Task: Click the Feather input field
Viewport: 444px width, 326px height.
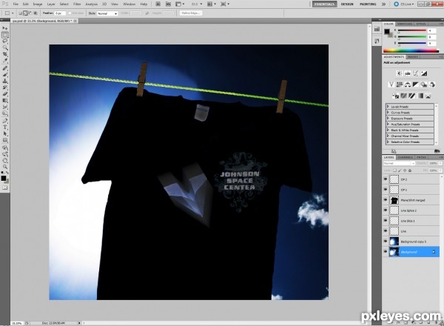Action: coord(60,13)
